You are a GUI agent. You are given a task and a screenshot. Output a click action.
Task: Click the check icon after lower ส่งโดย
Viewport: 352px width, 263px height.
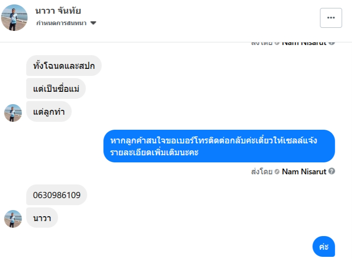277,171
